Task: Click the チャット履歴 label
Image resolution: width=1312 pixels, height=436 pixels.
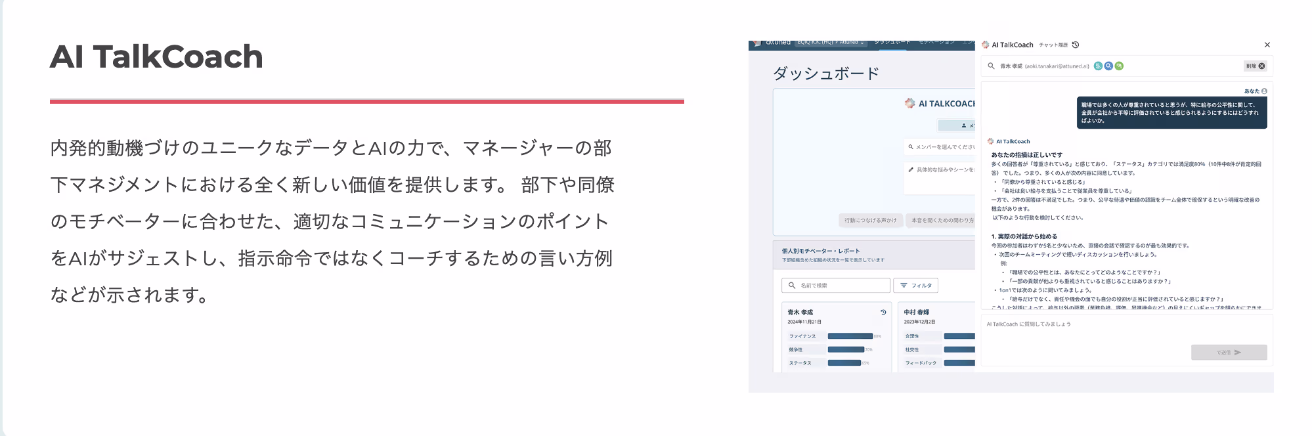Action: click(1053, 45)
